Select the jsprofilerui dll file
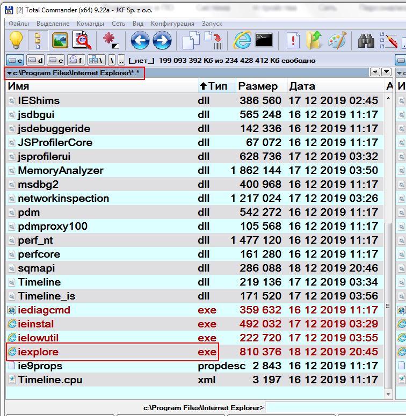The width and height of the screenshot is (406, 416). point(194,156)
